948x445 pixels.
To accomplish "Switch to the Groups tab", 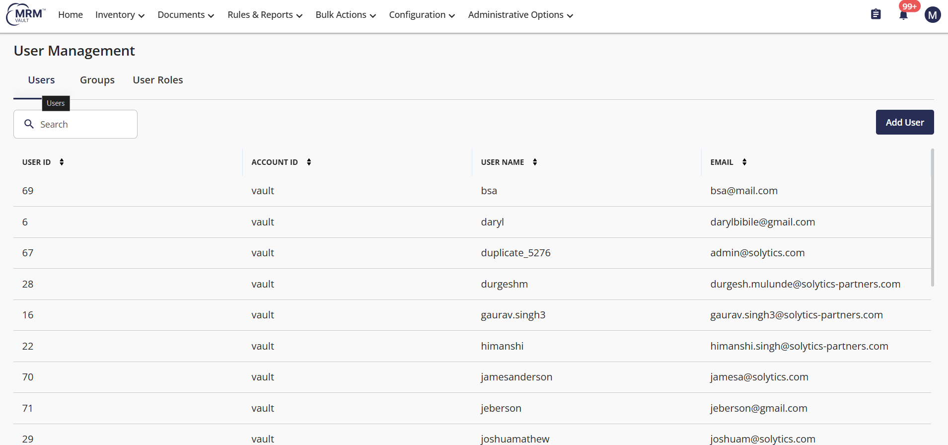I will [x=97, y=80].
